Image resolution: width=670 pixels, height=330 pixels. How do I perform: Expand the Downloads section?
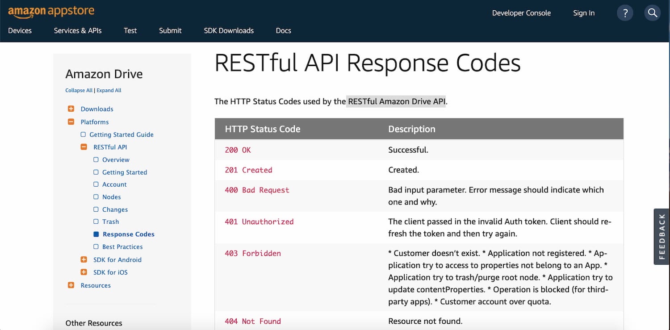pos(71,108)
